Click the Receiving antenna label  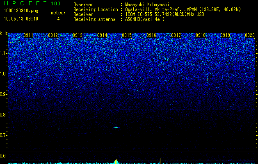(x=94, y=19)
